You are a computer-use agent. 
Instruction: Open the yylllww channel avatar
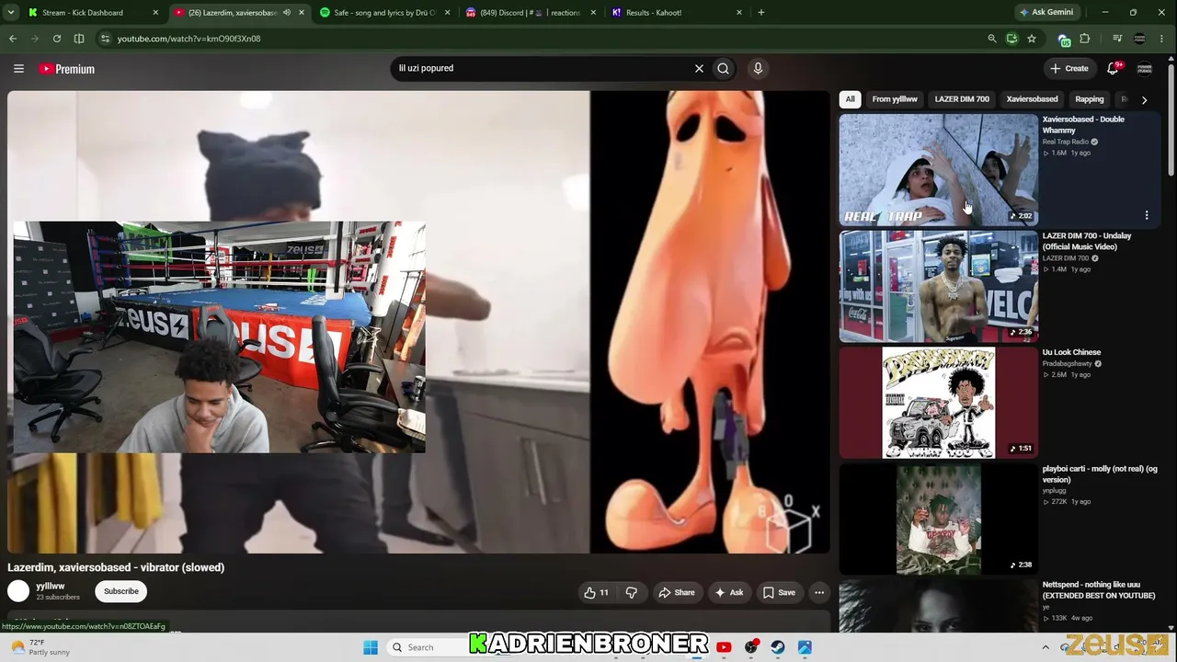18,591
